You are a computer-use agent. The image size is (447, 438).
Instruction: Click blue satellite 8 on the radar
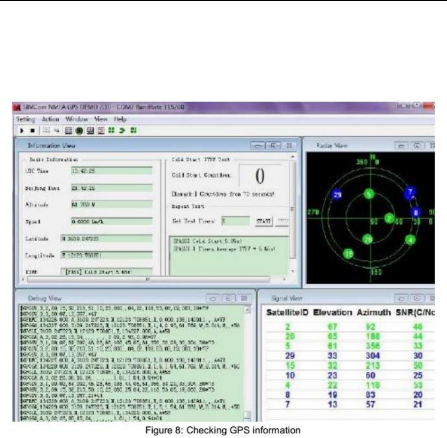point(415,212)
